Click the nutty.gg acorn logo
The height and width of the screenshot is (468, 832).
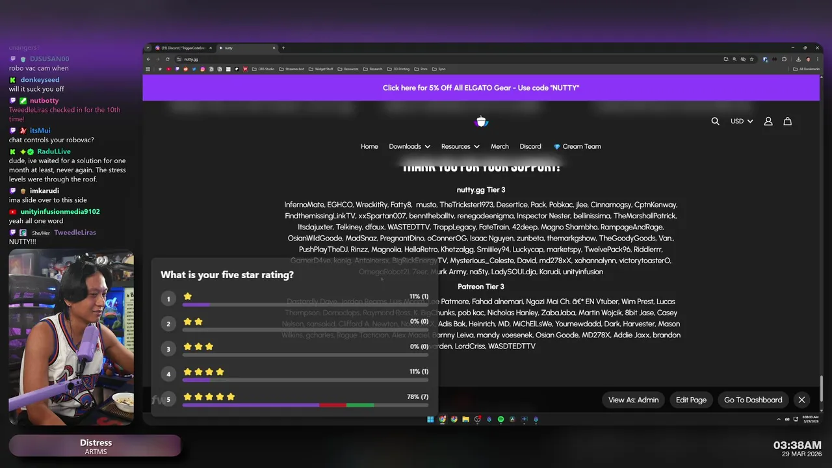click(x=482, y=121)
